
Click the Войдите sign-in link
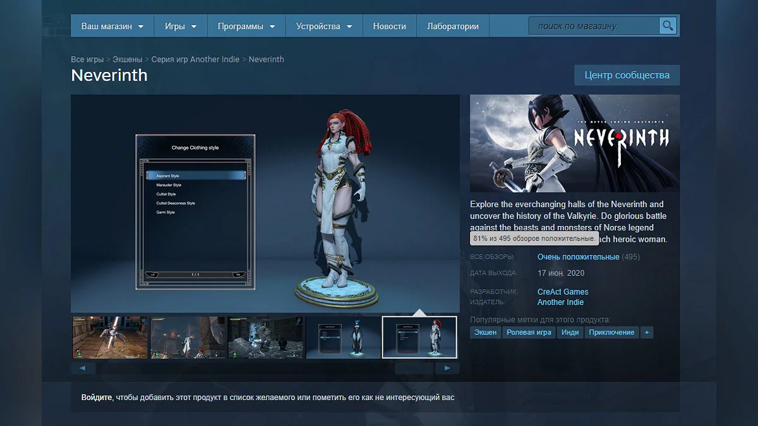point(97,398)
